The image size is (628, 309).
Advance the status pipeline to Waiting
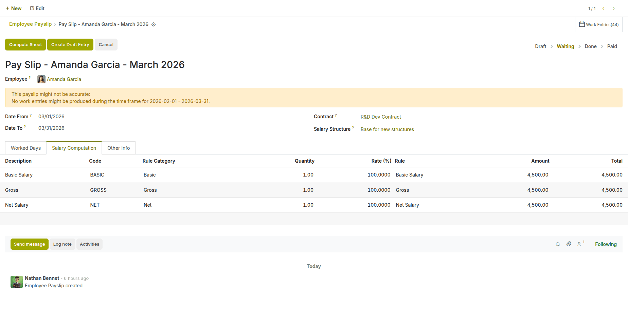(x=565, y=46)
